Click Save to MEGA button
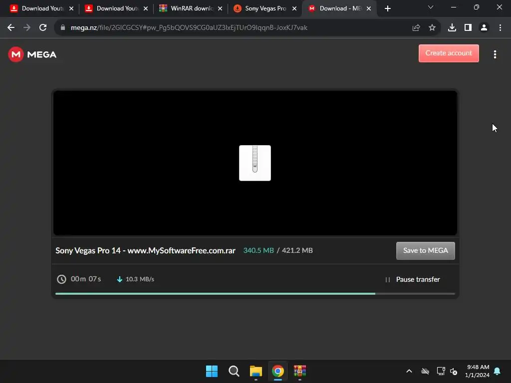511x383 pixels. (425, 250)
